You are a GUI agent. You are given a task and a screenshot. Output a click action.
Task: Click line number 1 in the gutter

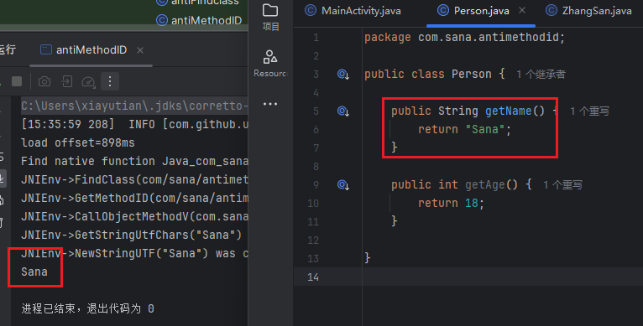[316, 37]
